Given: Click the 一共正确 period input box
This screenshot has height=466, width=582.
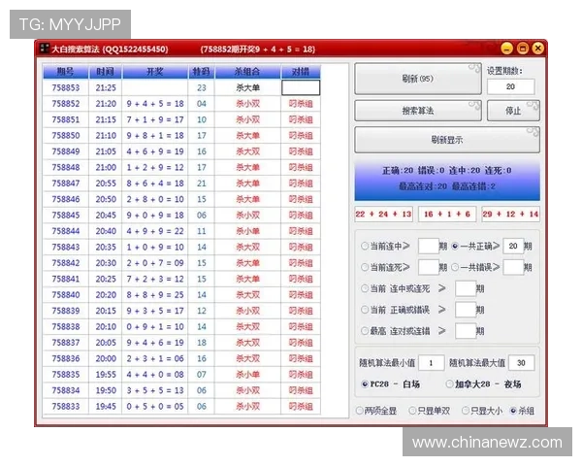Looking at the screenshot, I should point(513,246).
